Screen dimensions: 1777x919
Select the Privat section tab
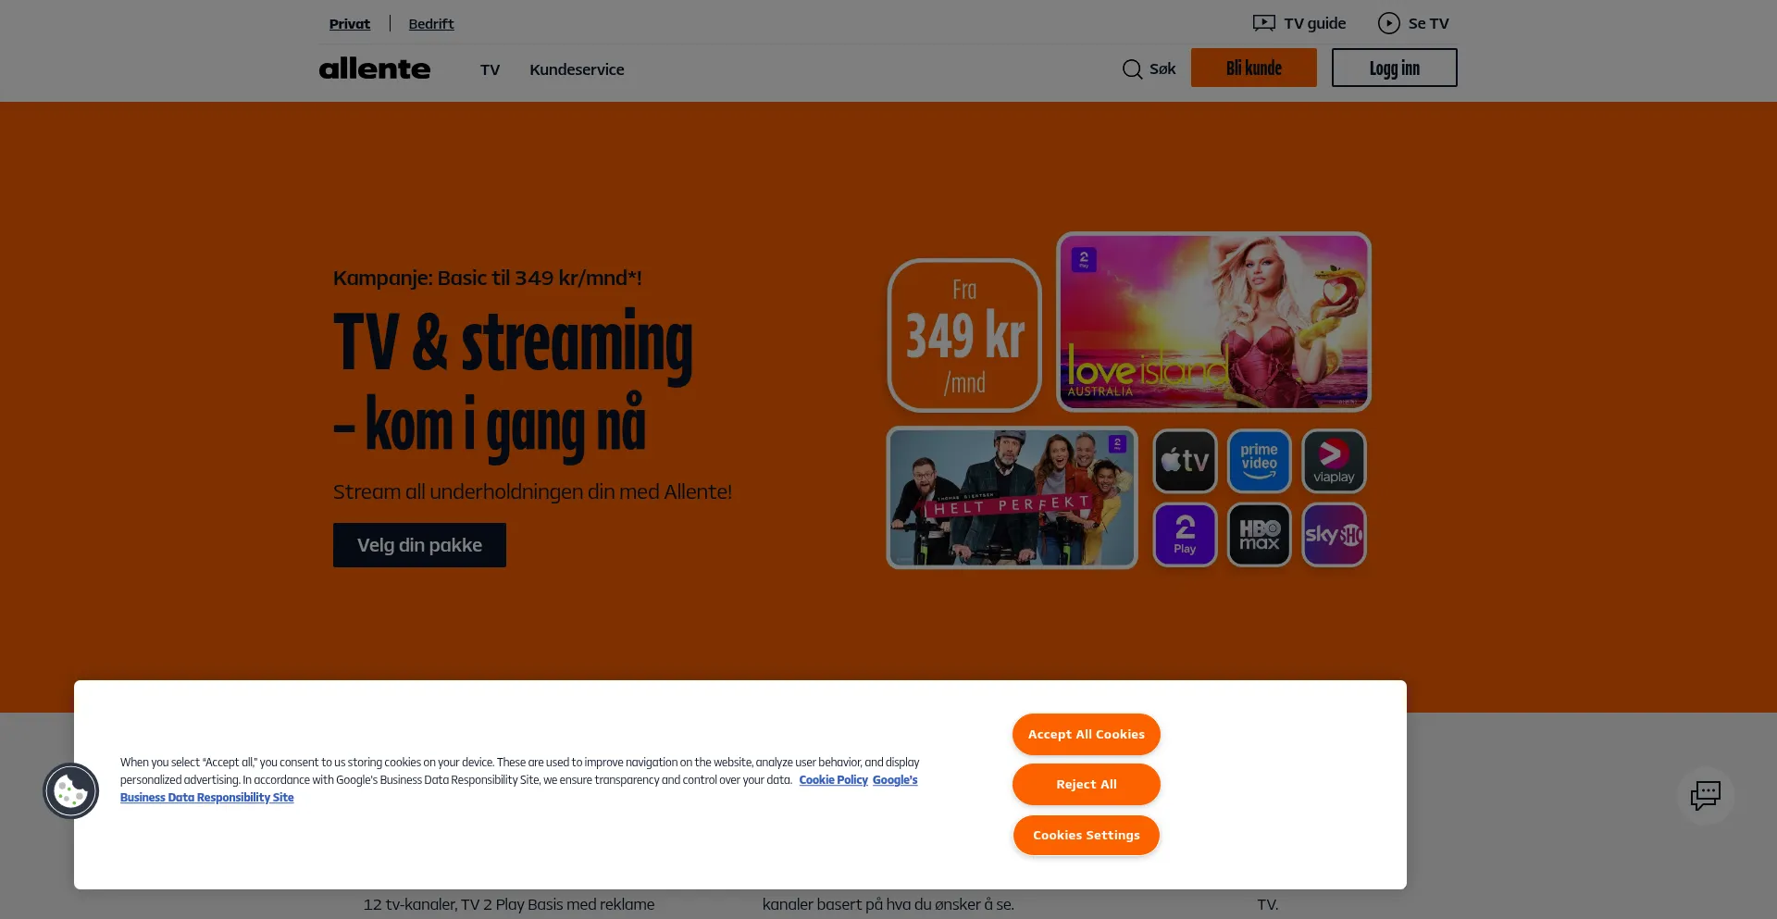coord(349,24)
